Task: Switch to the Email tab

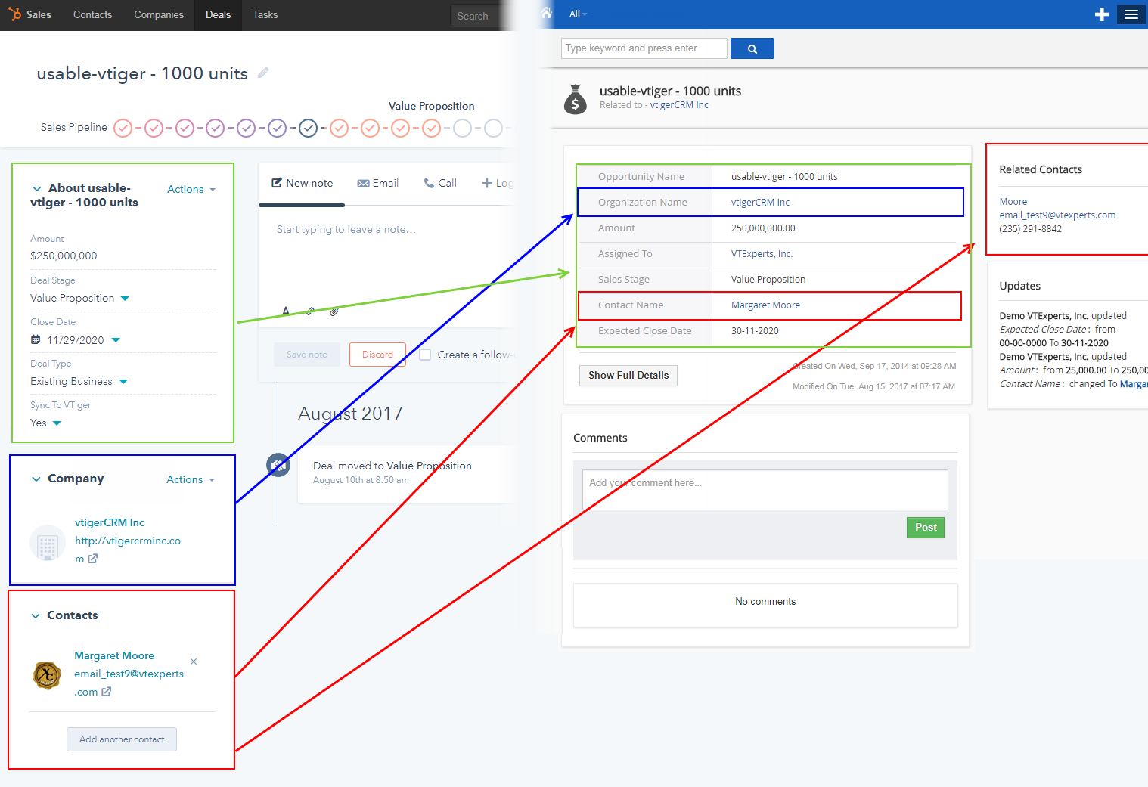Action: click(x=378, y=183)
